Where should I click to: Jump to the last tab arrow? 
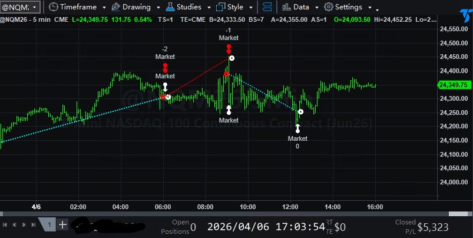click(32, 225)
